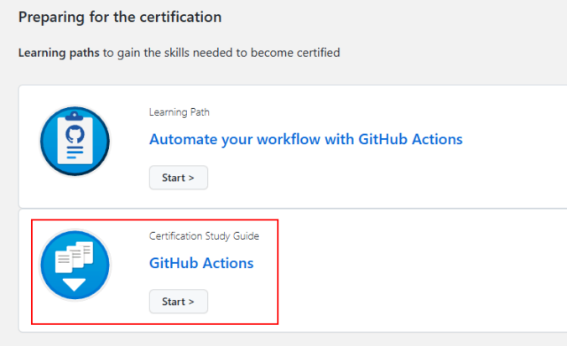
Task: Start the Automate your workflow learning path
Action: click(x=179, y=178)
